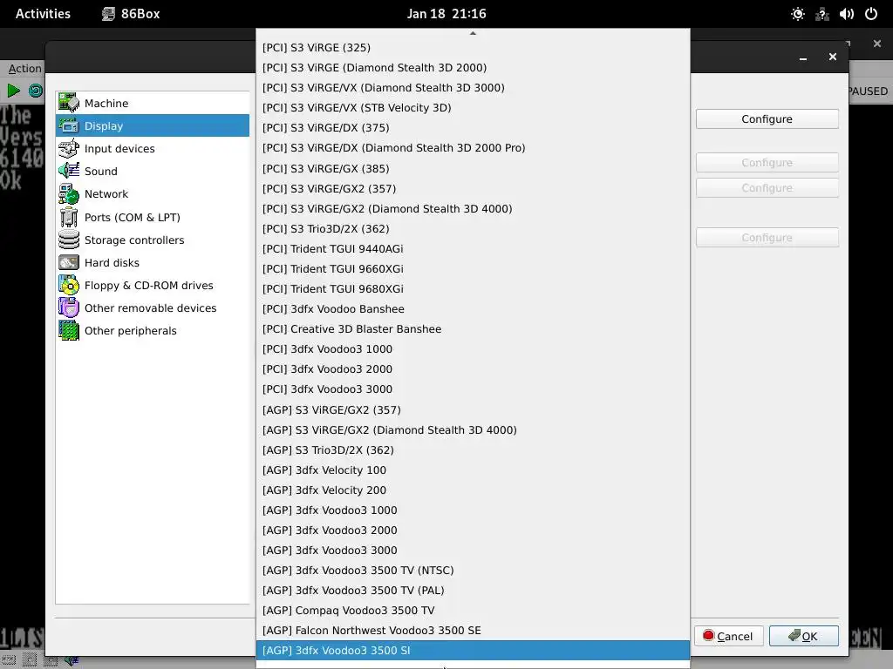The height and width of the screenshot is (669, 893).
Task: Open the Machine settings category
Action: tap(153, 103)
